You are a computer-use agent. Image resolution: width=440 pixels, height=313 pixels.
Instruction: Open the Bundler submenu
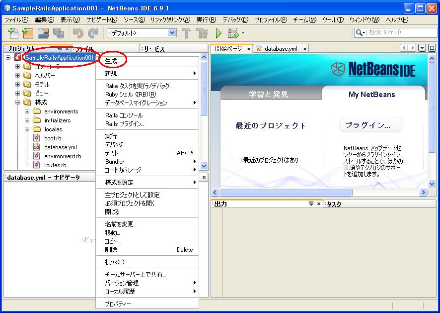[x=147, y=161]
